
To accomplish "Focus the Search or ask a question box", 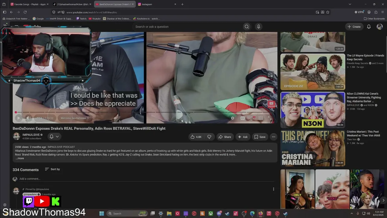I will tap(187, 27).
